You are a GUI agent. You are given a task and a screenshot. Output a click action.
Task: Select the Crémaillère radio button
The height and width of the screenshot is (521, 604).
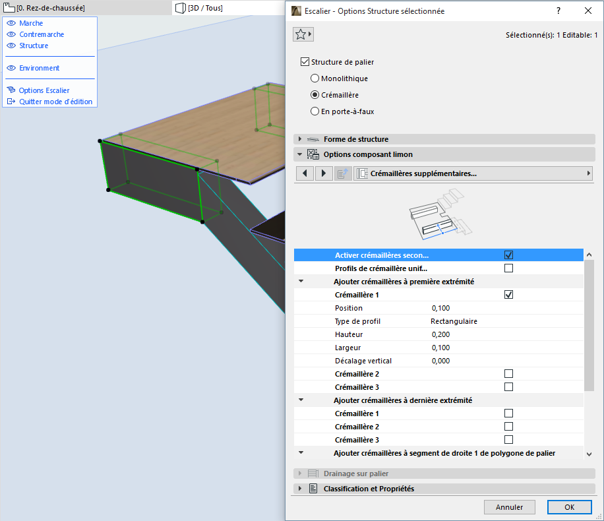tap(315, 95)
